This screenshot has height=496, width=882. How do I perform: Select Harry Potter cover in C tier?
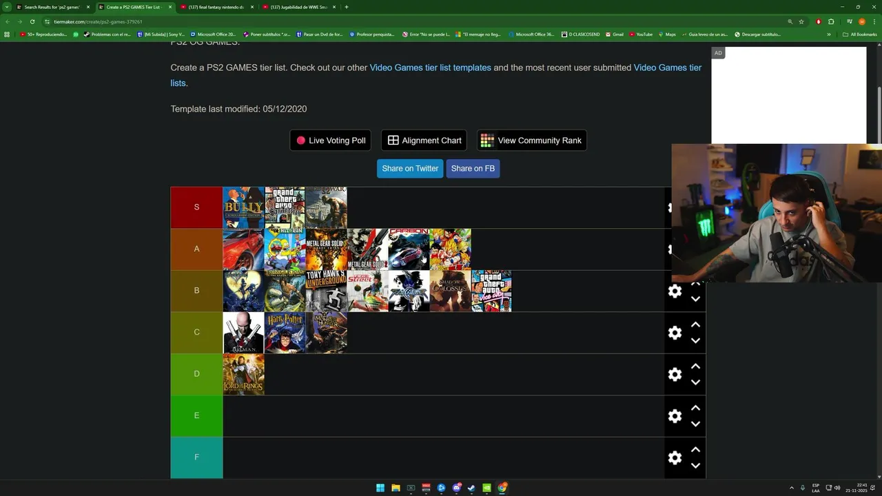(285, 333)
